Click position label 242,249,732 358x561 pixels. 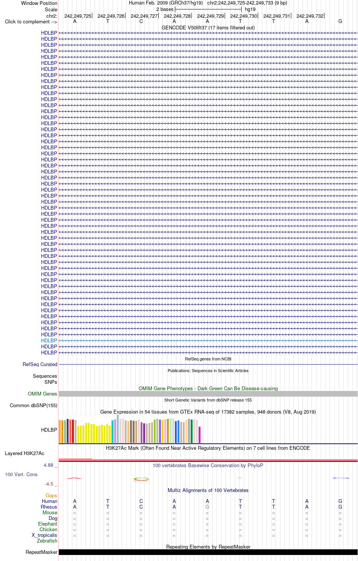coord(310,16)
